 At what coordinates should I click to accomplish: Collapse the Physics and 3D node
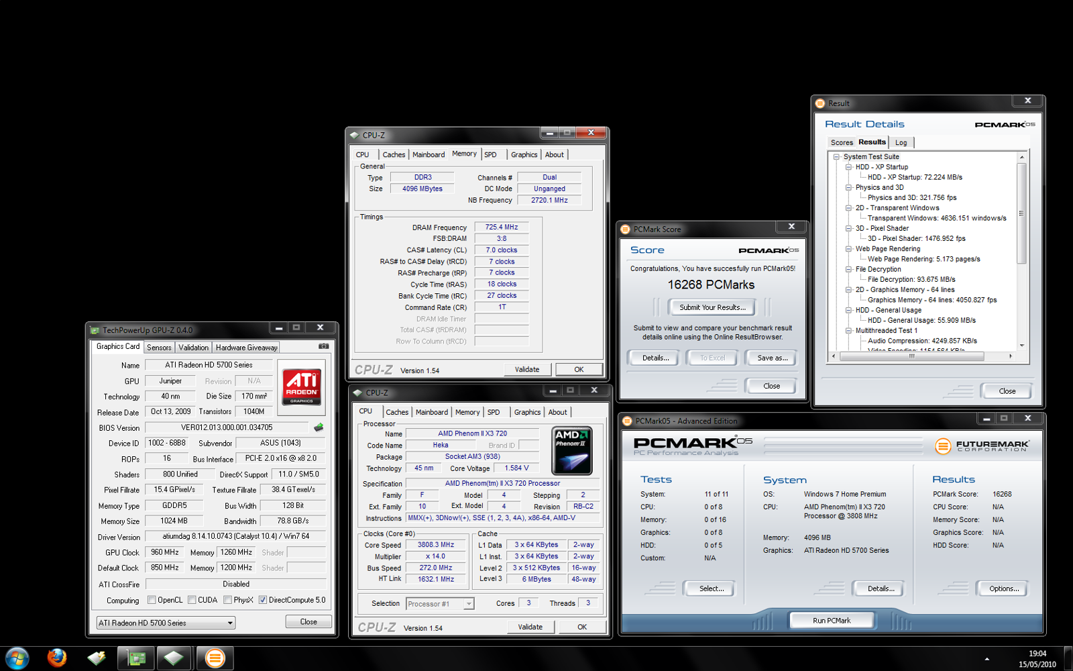point(848,188)
